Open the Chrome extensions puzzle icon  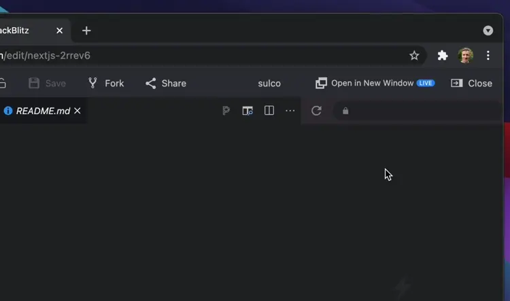pyautogui.click(x=443, y=56)
